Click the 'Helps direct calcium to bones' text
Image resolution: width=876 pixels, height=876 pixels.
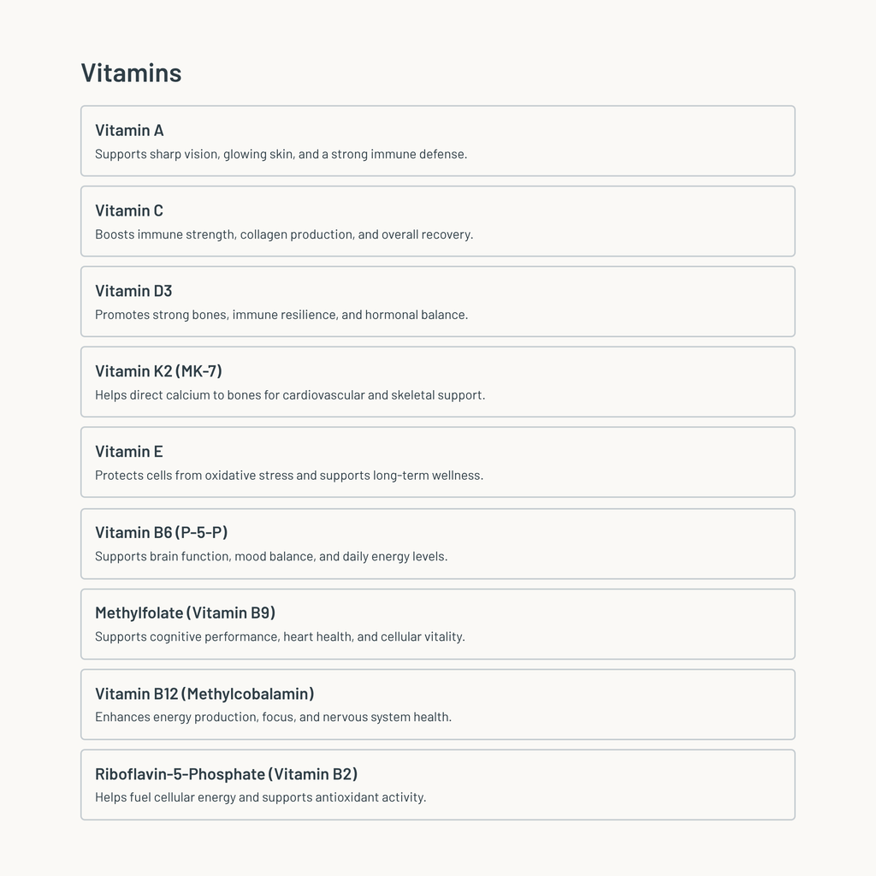coord(290,395)
